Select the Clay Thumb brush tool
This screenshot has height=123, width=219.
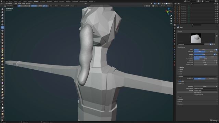(2, 21)
